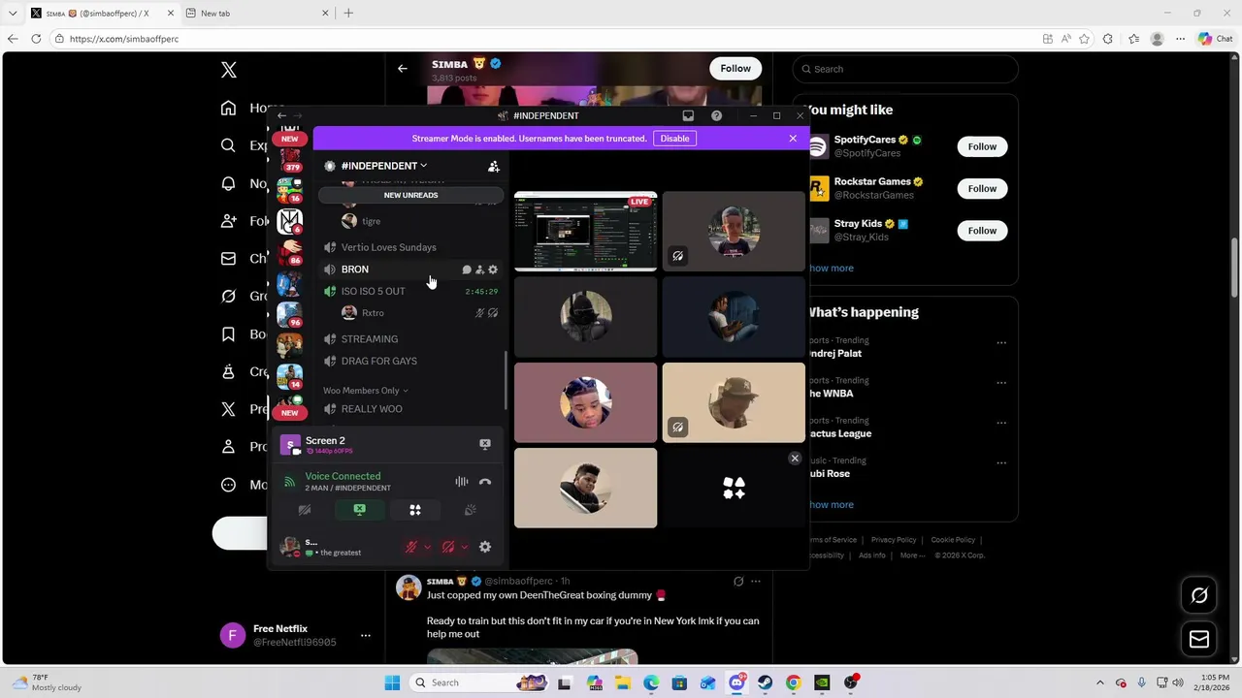This screenshot has height=698, width=1242.
Task: Open the soundboard icon in voice panel
Action: [471, 510]
